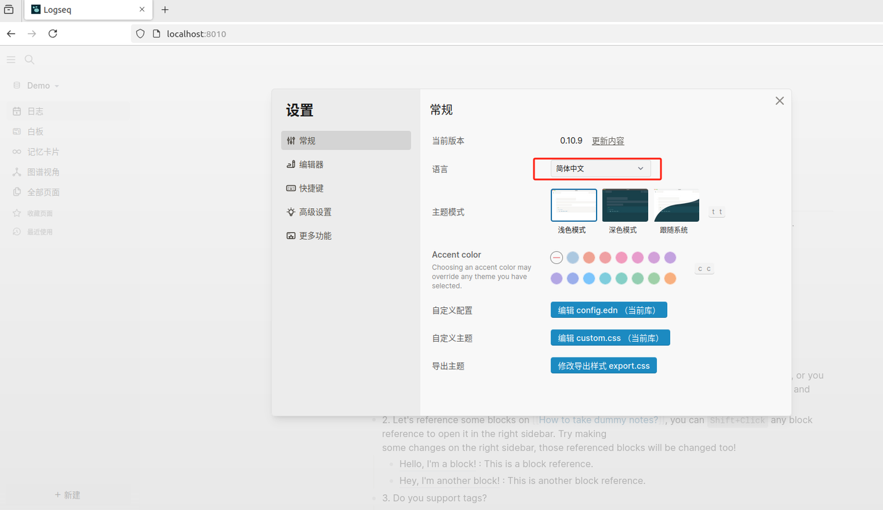Viewport: 883px width, 510px height.
Task: Select the 浅色模式 light theme
Action: click(573, 204)
